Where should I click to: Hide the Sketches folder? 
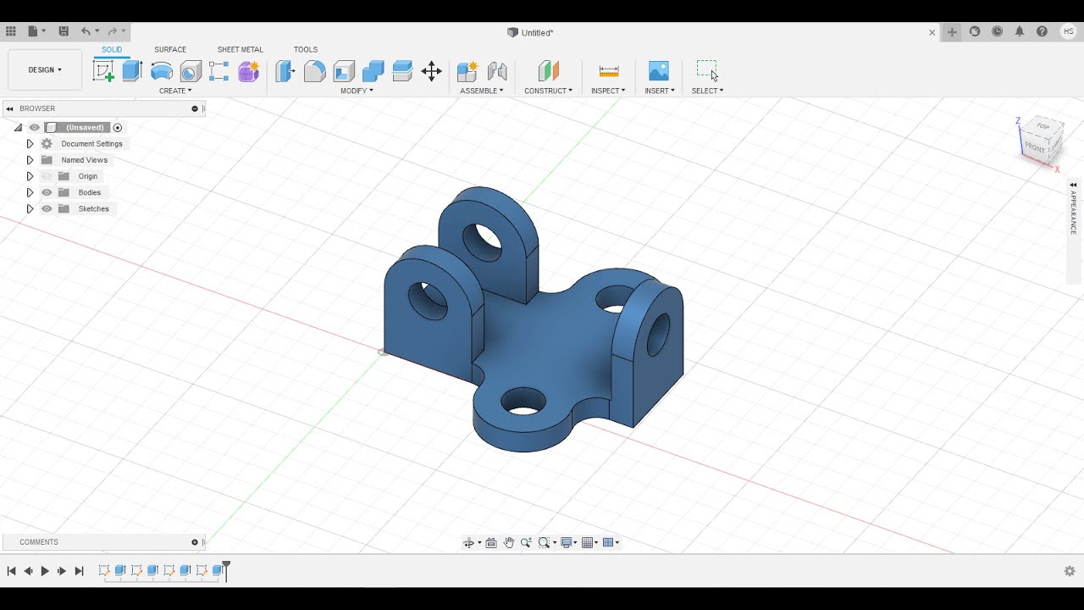(47, 208)
